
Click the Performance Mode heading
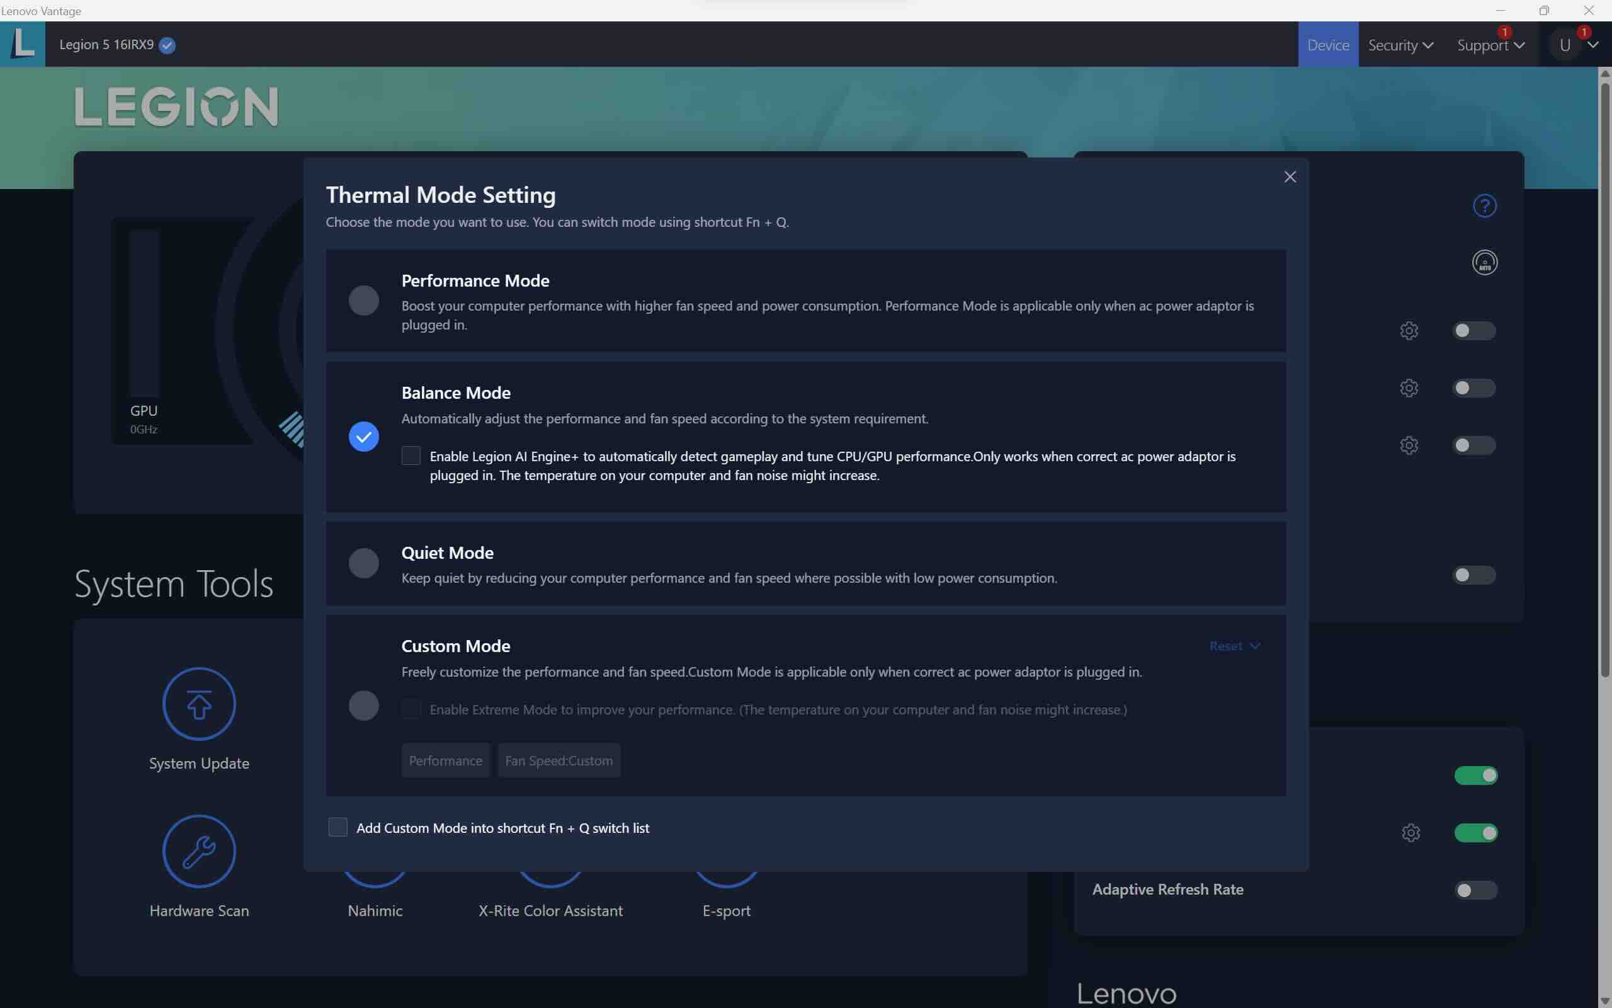point(475,281)
